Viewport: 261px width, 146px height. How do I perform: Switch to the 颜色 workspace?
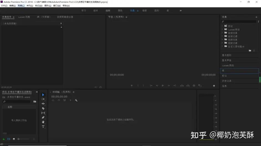pyautogui.click(x=120, y=10)
